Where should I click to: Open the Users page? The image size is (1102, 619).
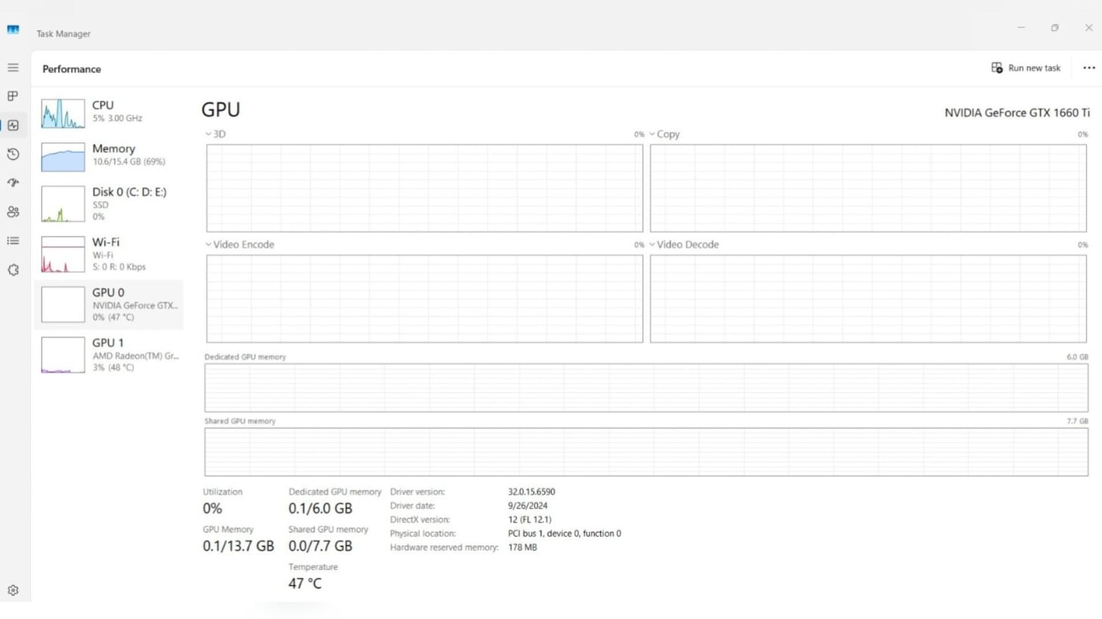pyautogui.click(x=12, y=212)
